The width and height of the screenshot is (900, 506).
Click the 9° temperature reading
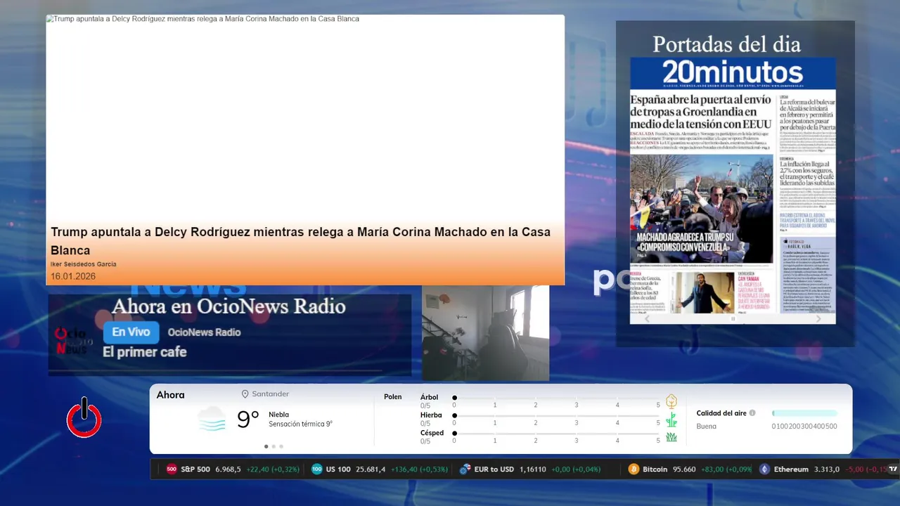[x=248, y=420]
